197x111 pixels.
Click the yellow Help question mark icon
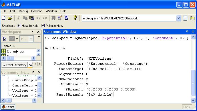coord(75,18)
